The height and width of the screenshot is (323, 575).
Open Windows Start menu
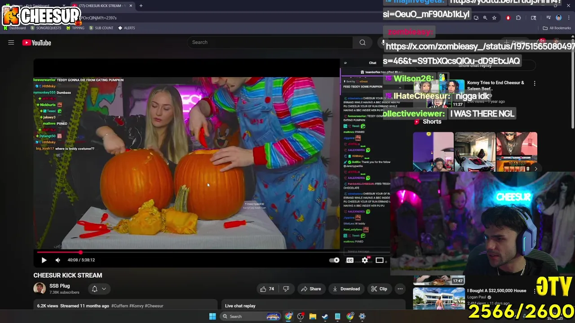click(212, 316)
